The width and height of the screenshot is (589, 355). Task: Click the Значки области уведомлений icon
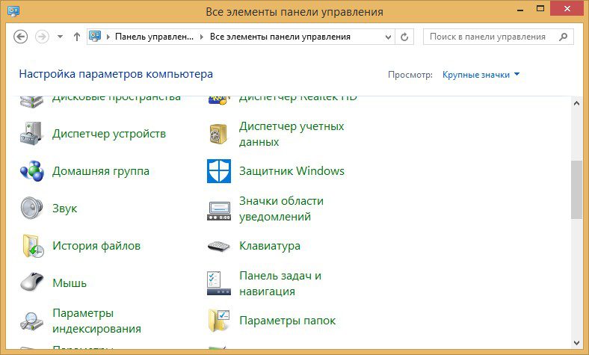pyautogui.click(x=219, y=211)
